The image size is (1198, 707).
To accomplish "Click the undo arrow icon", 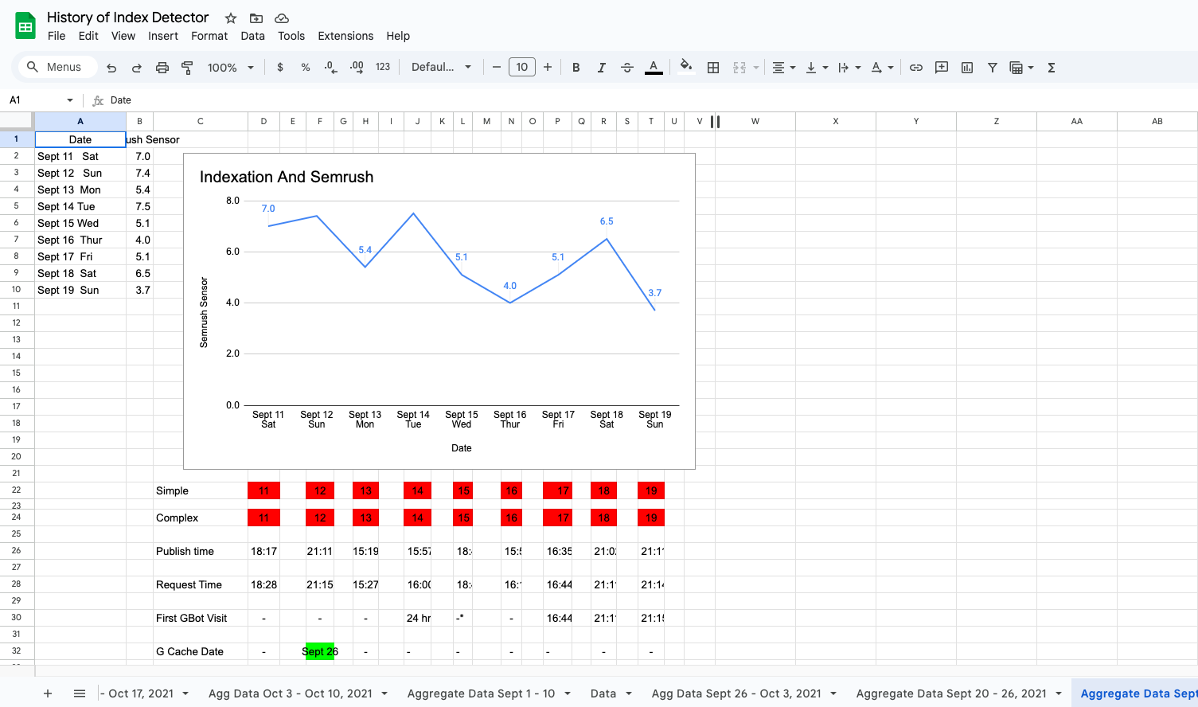I will [111, 68].
